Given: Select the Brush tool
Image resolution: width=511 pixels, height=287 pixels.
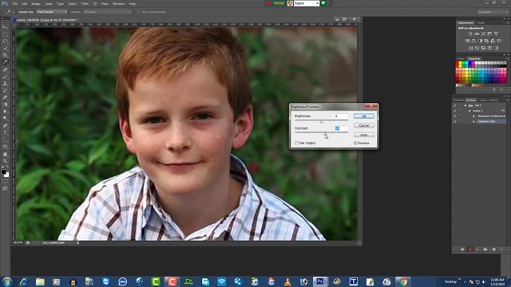Looking at the screenshot, I should tap(5, 77).
